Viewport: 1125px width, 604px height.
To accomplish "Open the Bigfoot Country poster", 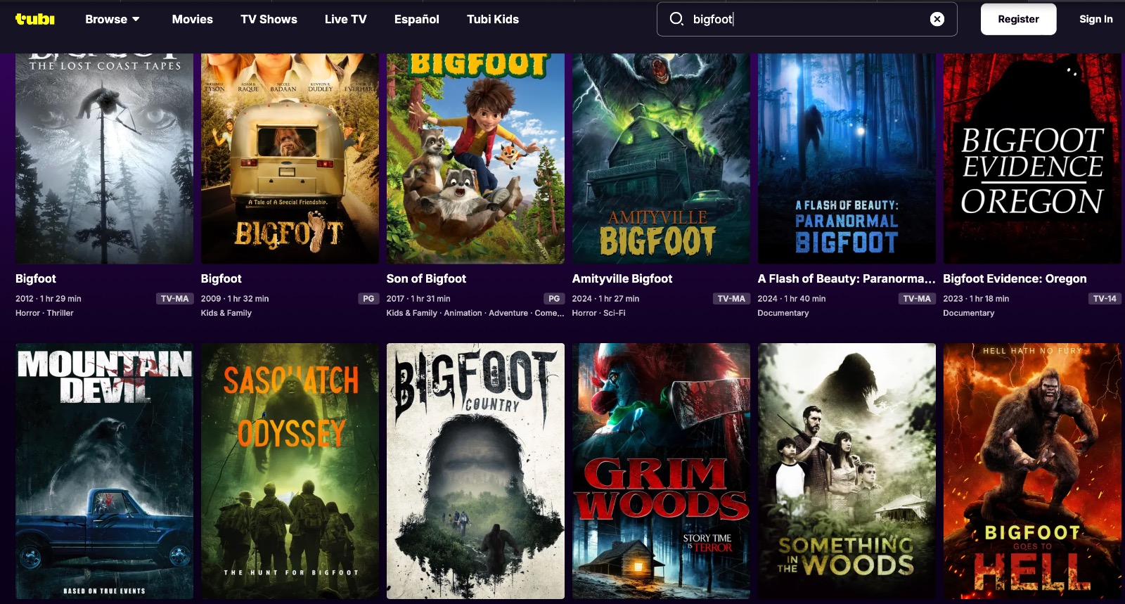I will (475, 471).
